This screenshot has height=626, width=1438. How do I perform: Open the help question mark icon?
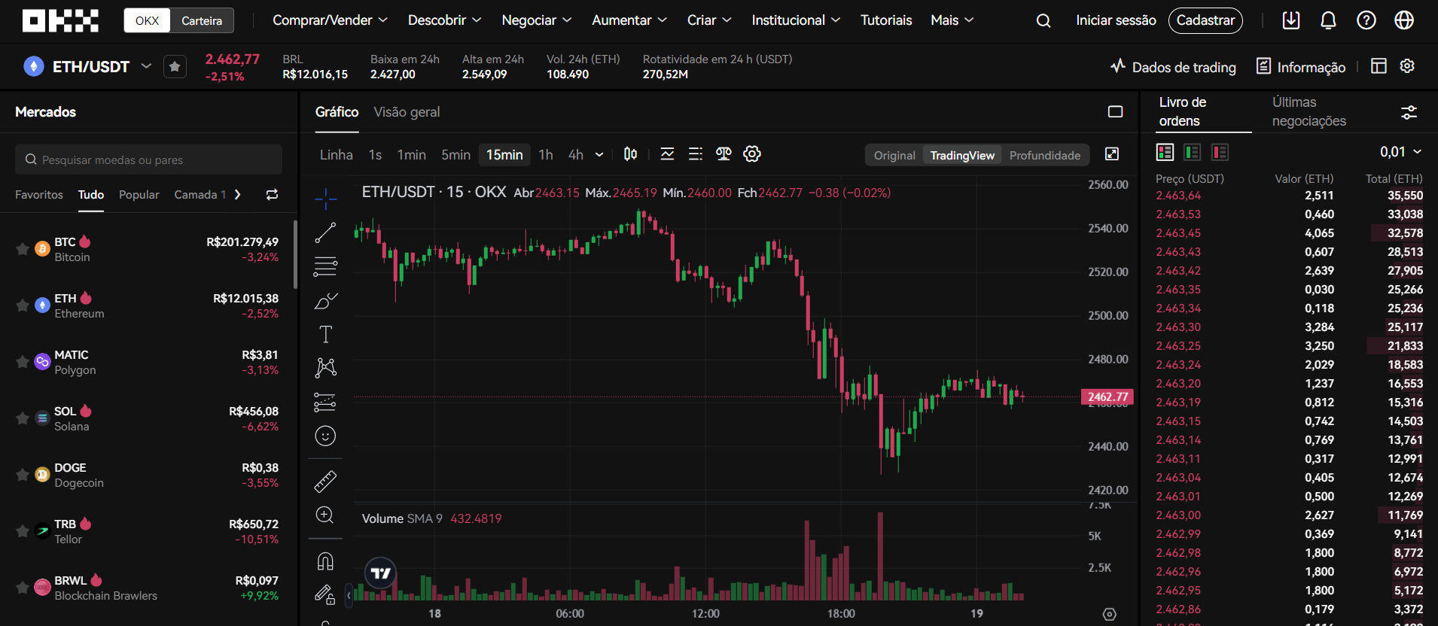tap(1366, 20)
